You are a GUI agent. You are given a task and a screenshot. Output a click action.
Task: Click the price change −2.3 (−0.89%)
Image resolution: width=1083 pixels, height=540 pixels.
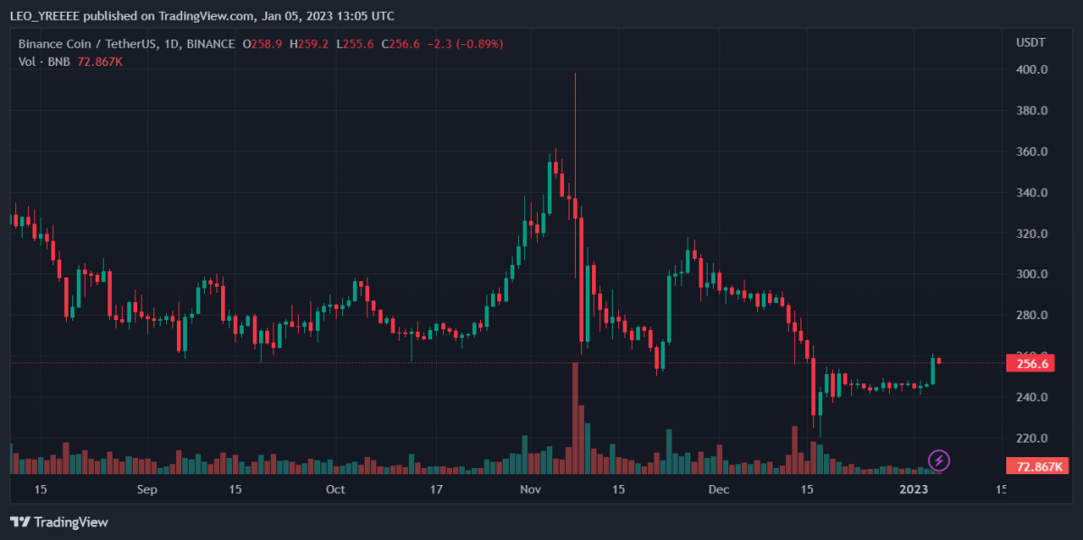pos(466,43)
